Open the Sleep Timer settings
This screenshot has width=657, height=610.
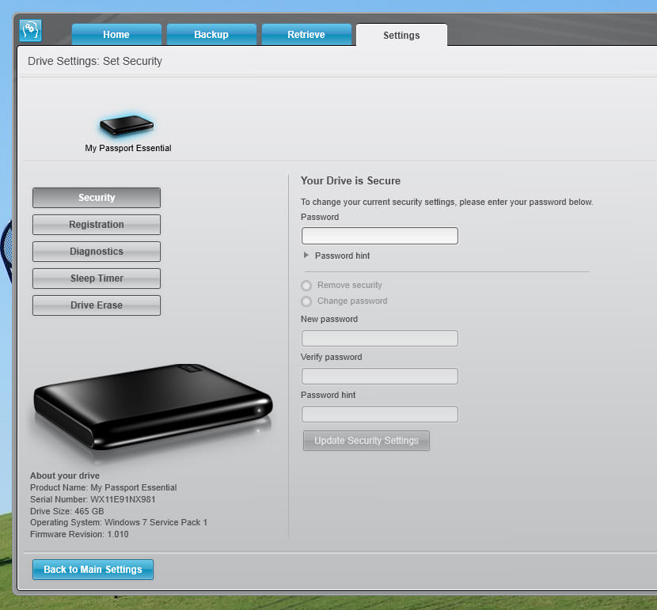coord(97,278)
